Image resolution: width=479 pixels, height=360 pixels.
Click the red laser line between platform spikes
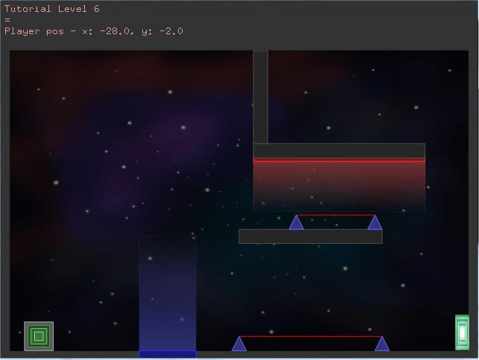point(335,215)
